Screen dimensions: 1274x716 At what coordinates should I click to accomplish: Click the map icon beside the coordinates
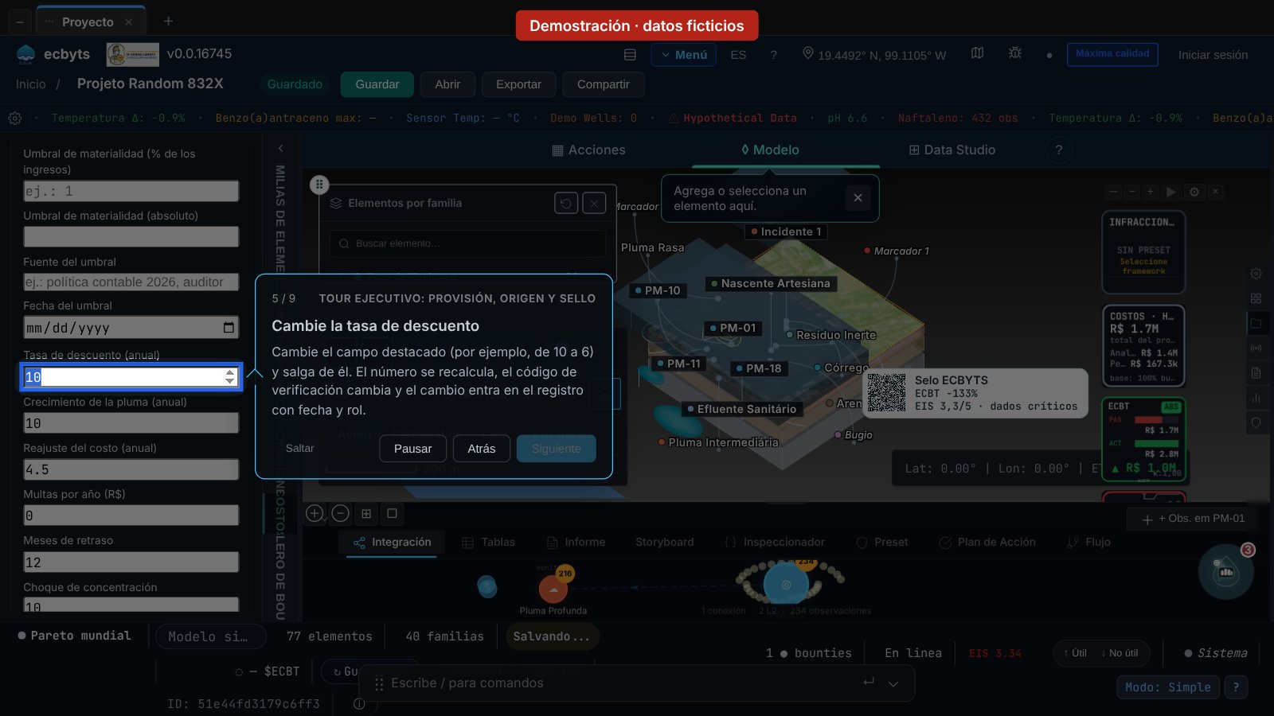coord(977,53)
